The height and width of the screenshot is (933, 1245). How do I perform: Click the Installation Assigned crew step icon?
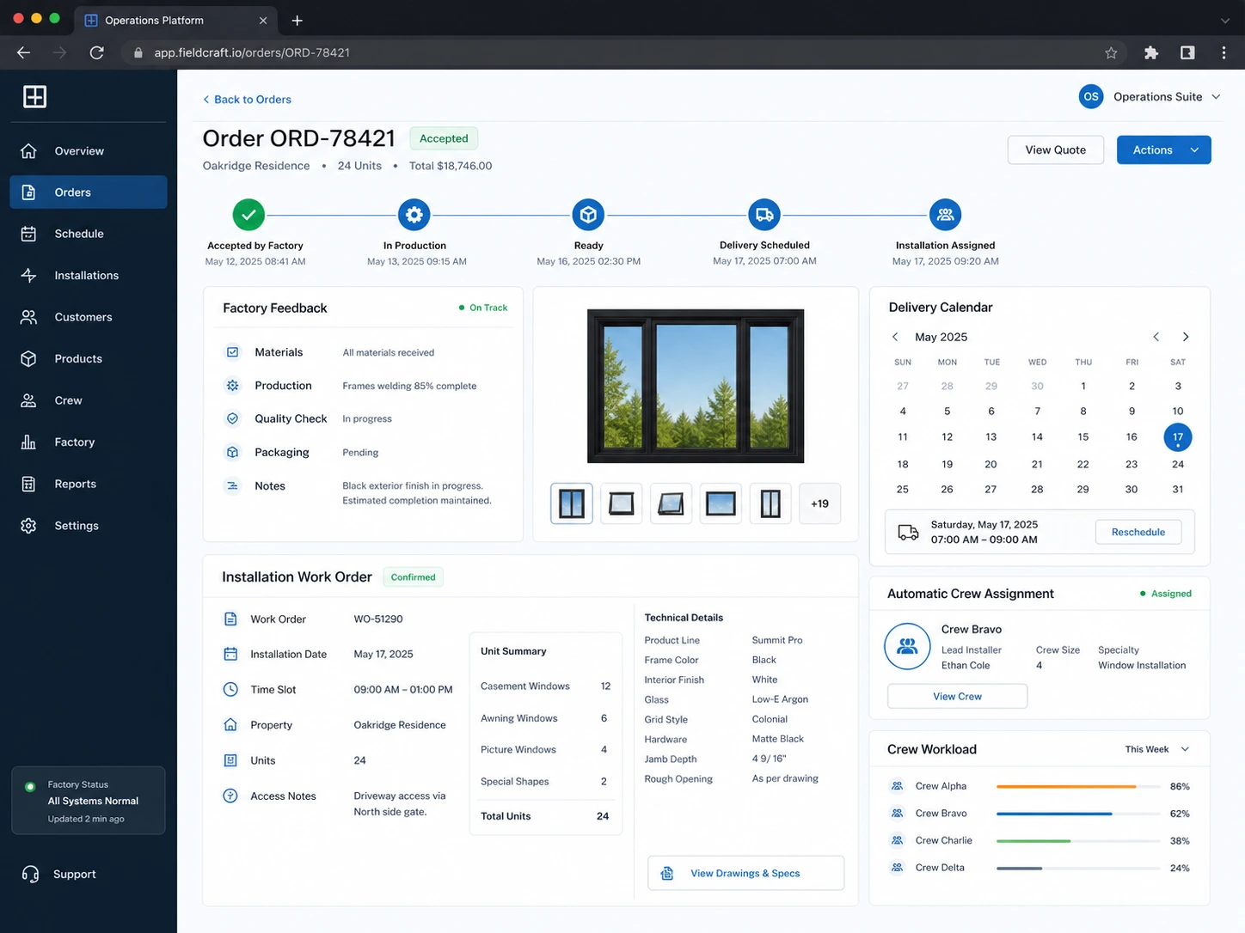(x=946, y=215)
